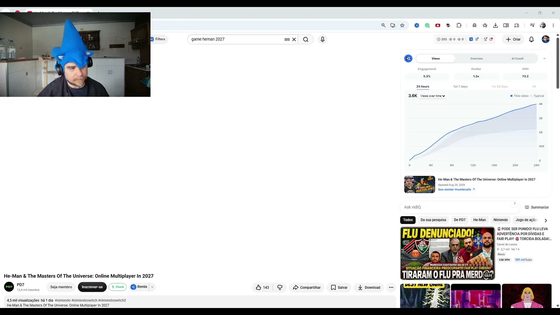Open the vidIQ trophy icon in the stats bar
Viewport: 560px width, 315px height.
(485, 39)
